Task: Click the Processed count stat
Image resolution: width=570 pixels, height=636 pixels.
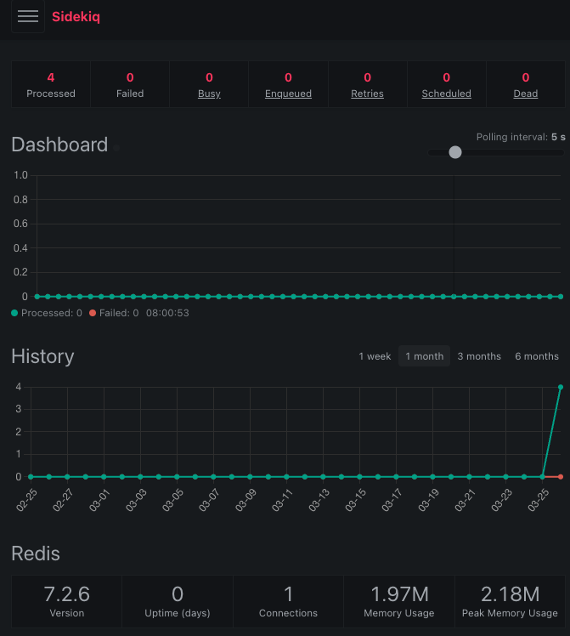Action: (x=51, y=85)
